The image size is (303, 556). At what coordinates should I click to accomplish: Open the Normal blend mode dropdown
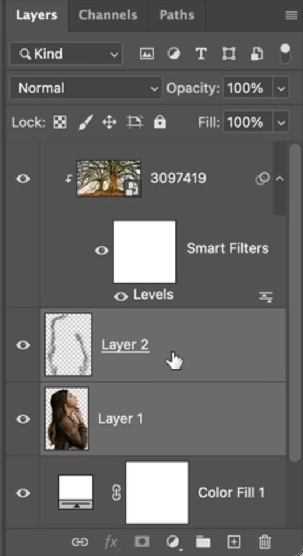(85, 88)
